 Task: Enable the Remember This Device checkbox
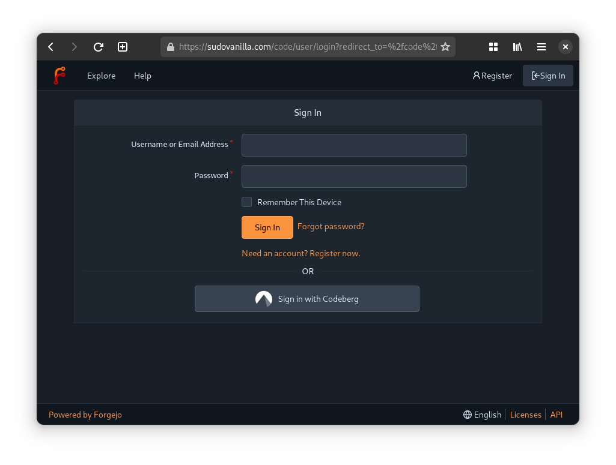click(247, 202)
